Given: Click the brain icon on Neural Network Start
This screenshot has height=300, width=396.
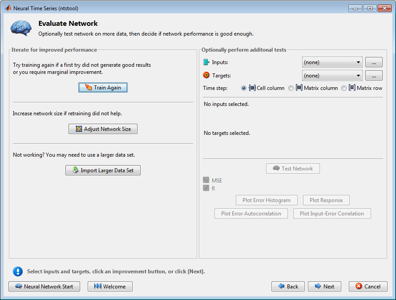Looking at the screenshot, I should point(18,286).
